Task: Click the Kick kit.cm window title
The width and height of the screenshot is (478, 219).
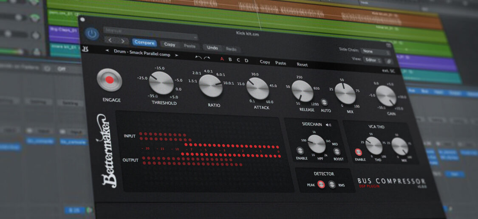Action: click(x=247, y=34)
